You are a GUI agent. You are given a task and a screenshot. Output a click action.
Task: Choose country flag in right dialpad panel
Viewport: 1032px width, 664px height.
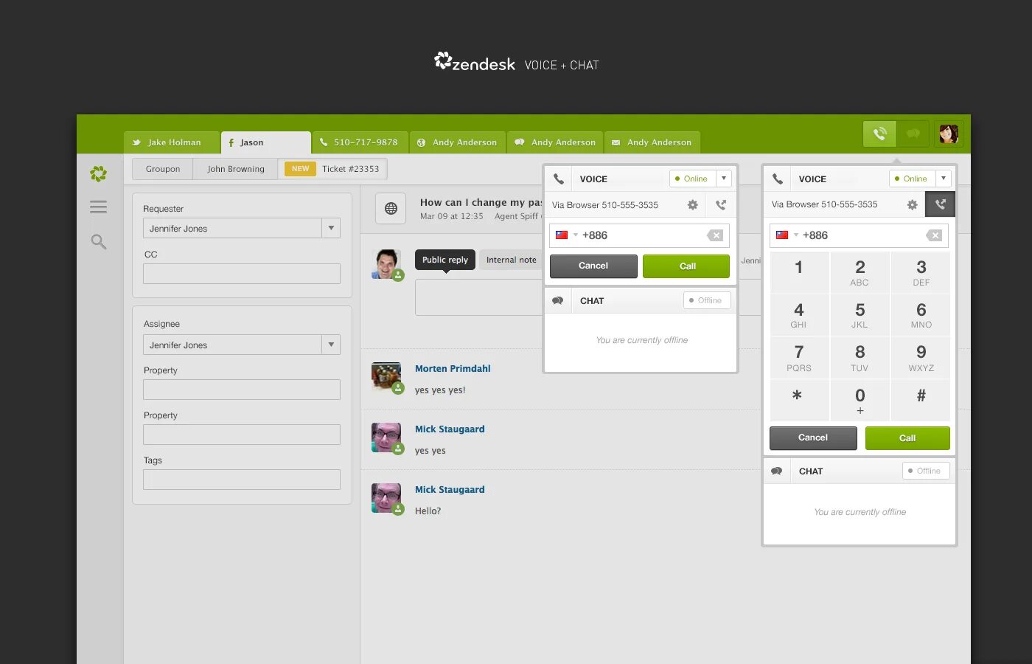click(786, 235)
